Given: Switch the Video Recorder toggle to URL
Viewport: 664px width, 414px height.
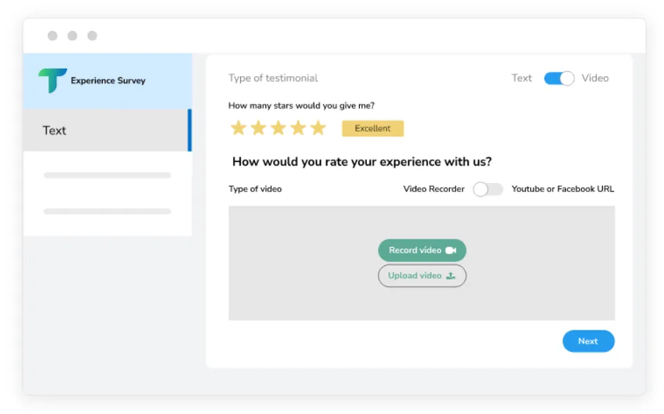Looking at the screenshot, I should [x=488, y=189].
